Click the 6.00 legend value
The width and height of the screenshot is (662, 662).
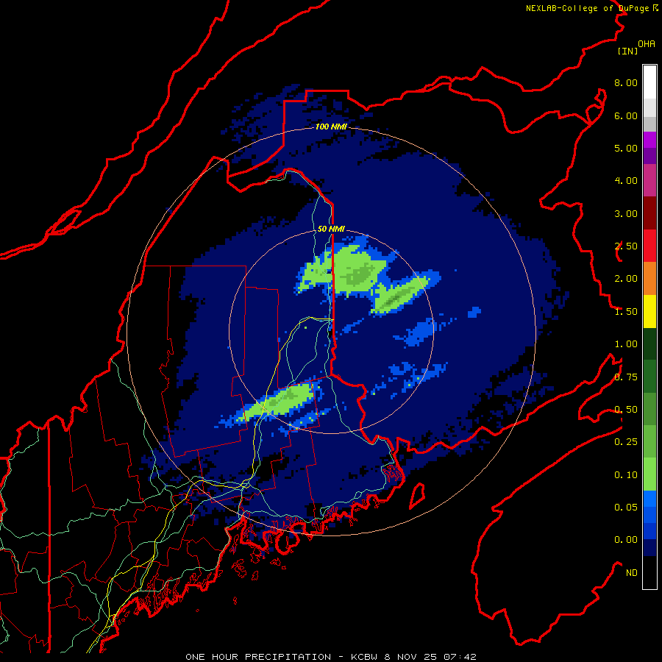coord(626,115)
